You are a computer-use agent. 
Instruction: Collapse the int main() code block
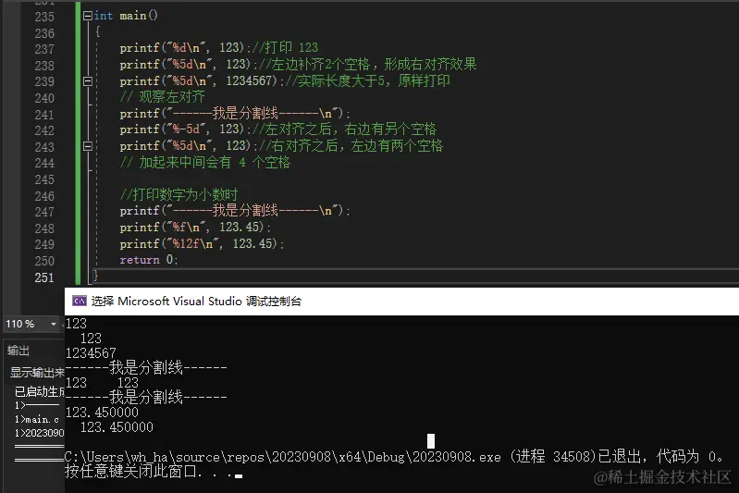[x=88, y=16]
